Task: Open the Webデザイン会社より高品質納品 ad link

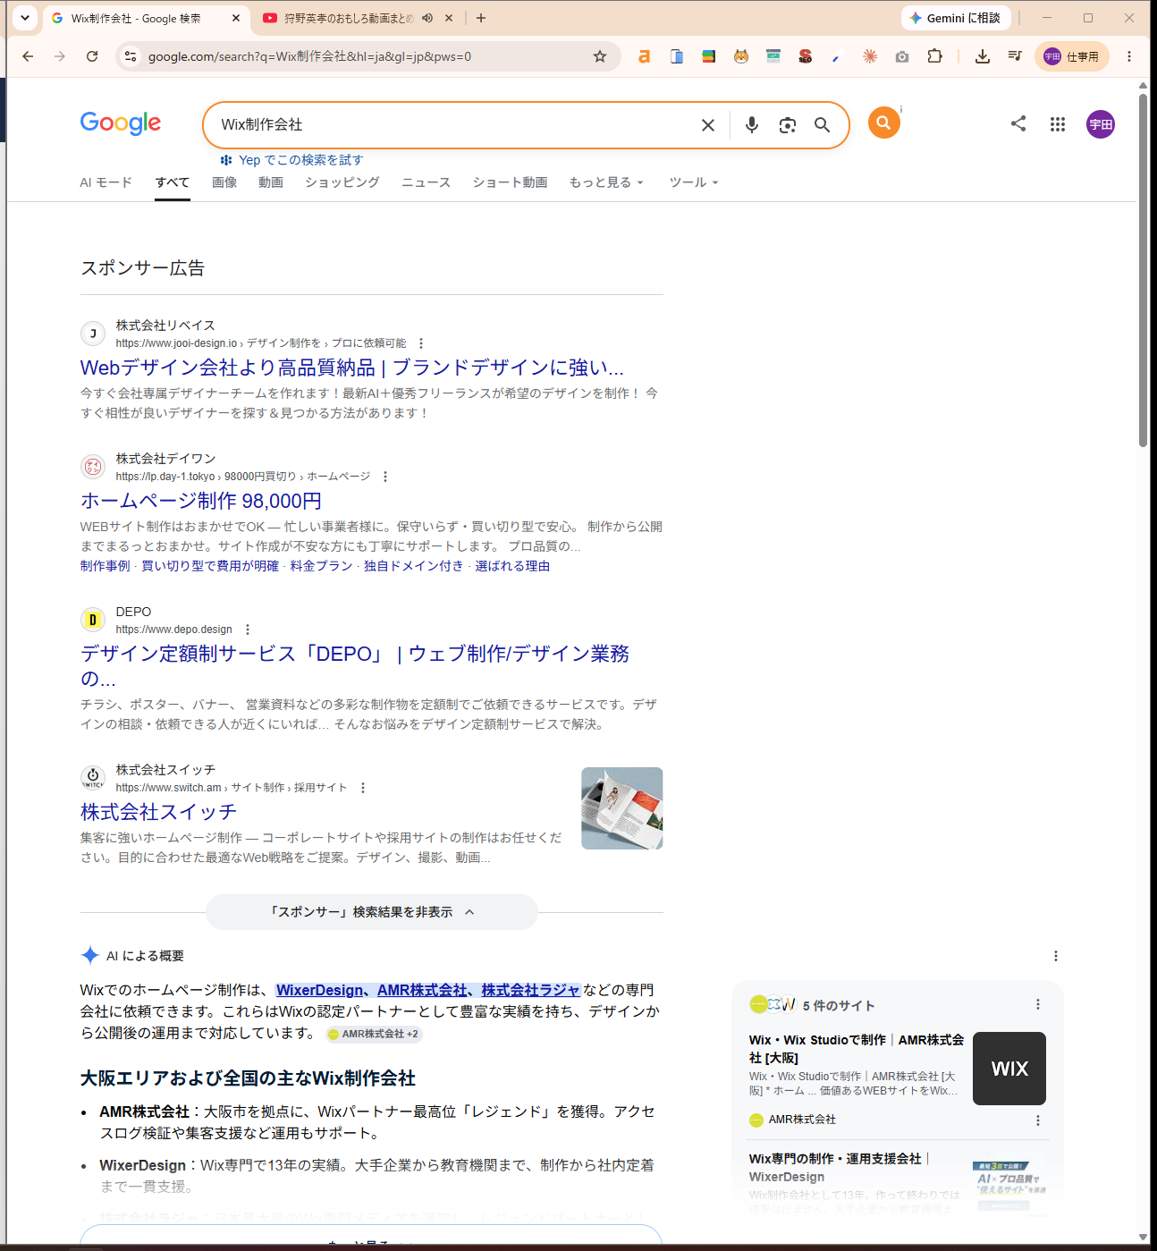Action: coord(352,368)
